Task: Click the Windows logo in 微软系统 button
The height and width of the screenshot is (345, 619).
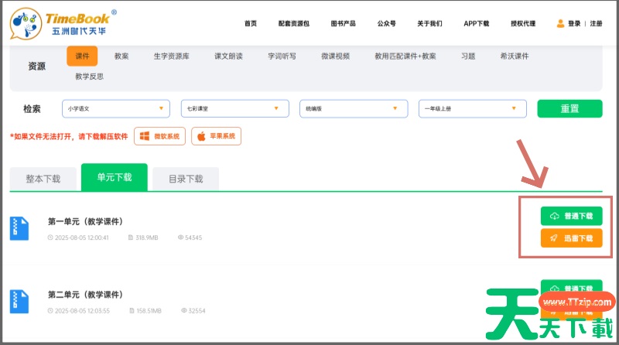Action: [x=145, y=136]
